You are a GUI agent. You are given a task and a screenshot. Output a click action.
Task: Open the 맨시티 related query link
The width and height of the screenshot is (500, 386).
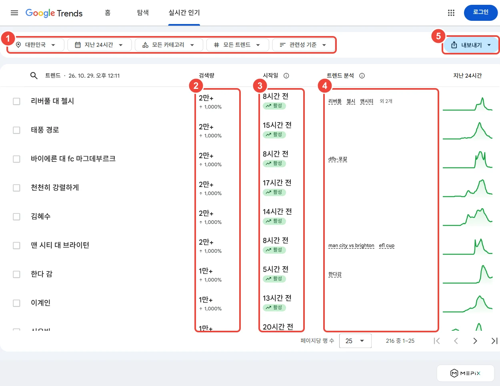tap(366, 101)
